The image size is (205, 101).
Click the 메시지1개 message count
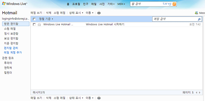click(x=39, y=93)
